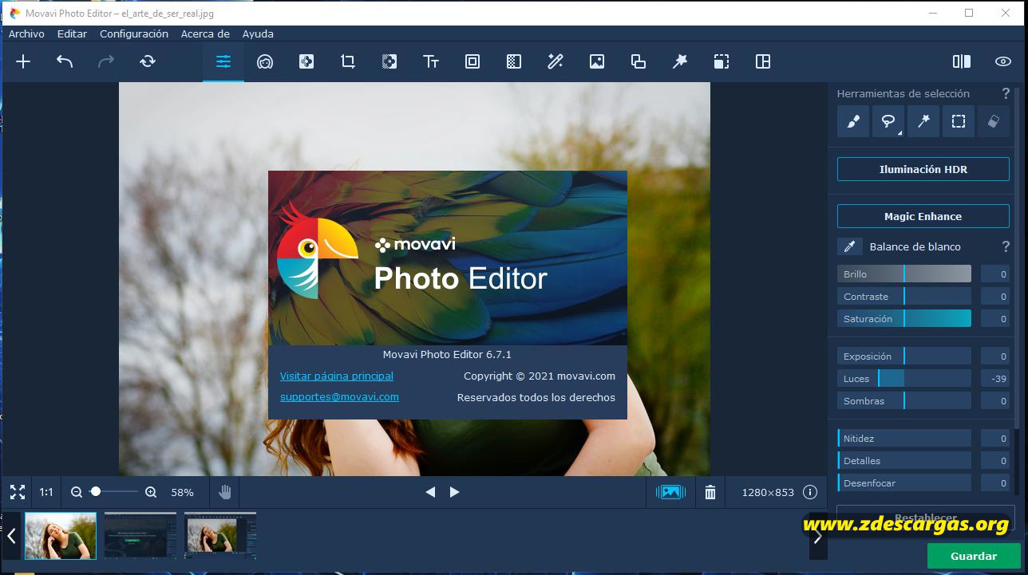This screenshot has height=575, width=1028.
Task: Click the Detalles slider
Action: [x=904, y=460]
